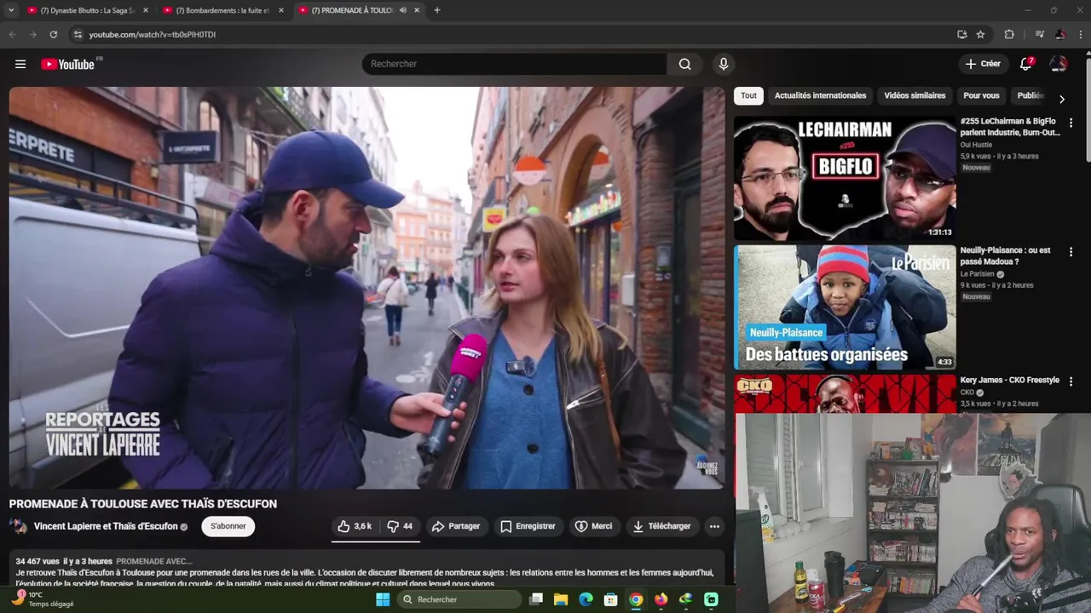This screenshot has width=1091, height=613.
Task: View site information icon in address bar
Action: coord(78,34)
